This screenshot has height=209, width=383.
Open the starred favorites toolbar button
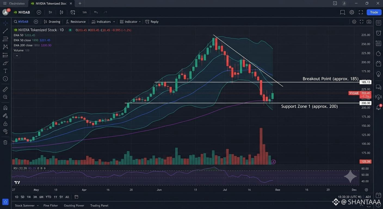tap(5, 202)
